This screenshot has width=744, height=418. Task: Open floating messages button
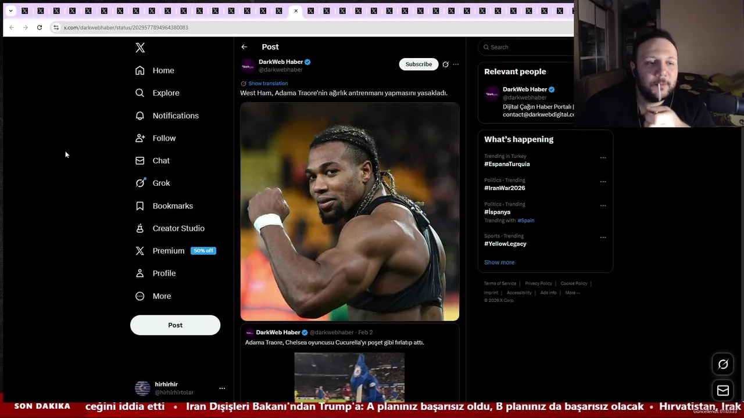coord(723,390)
